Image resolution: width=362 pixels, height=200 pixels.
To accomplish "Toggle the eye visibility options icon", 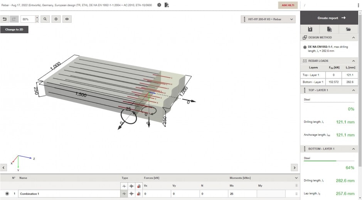I will (67, 19).
